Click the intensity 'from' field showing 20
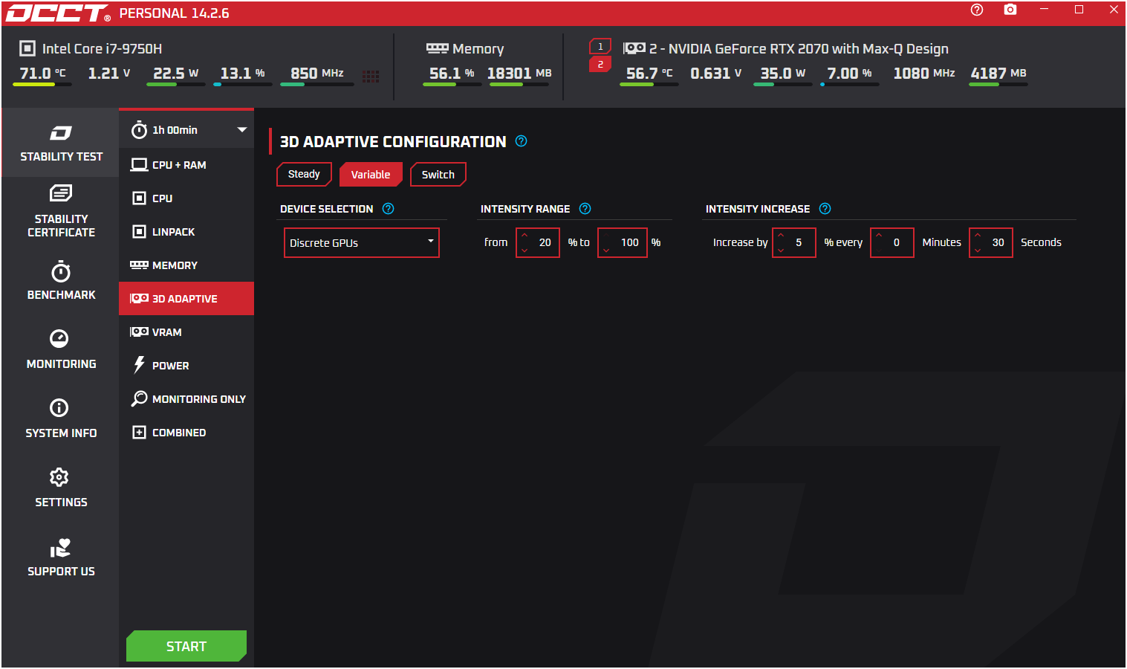Image resolution: width=1127 pixels, height=669 pixels. click(538, 242)
